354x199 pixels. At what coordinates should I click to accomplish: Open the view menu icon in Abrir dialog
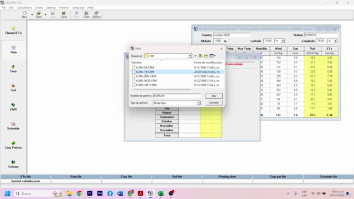pyautogui.click(x=212, y=56)
